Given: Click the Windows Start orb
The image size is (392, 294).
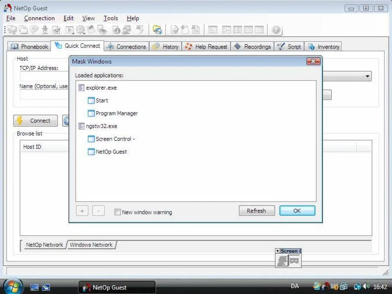Looking at the screenshot, I should tap(13, 287).
